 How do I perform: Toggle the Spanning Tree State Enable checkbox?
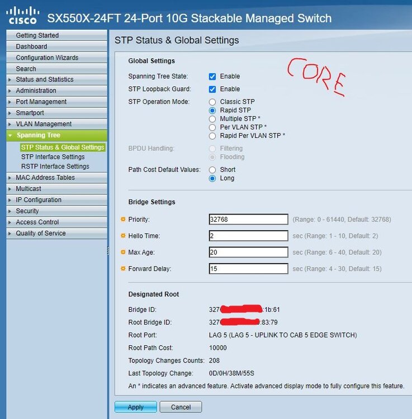point(212,77)
